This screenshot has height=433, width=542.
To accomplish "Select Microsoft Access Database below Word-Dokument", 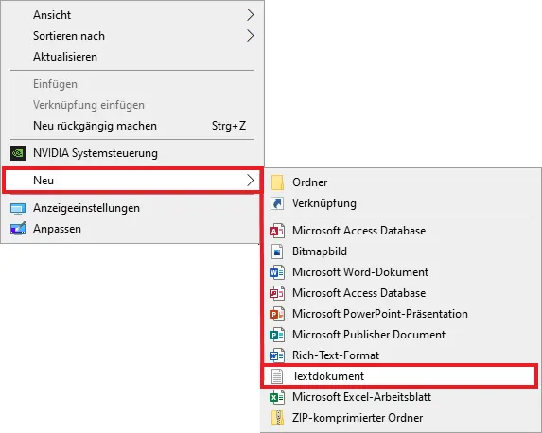I will pyautogui.click(x=358, y=293).
